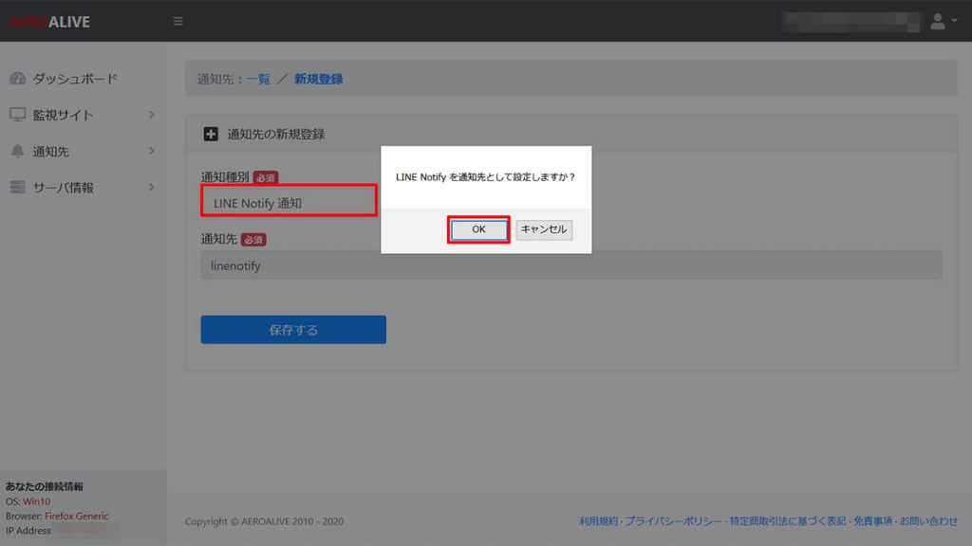
Task: Click the dashboard gauge icon
Action: click(x=17, y=79)
